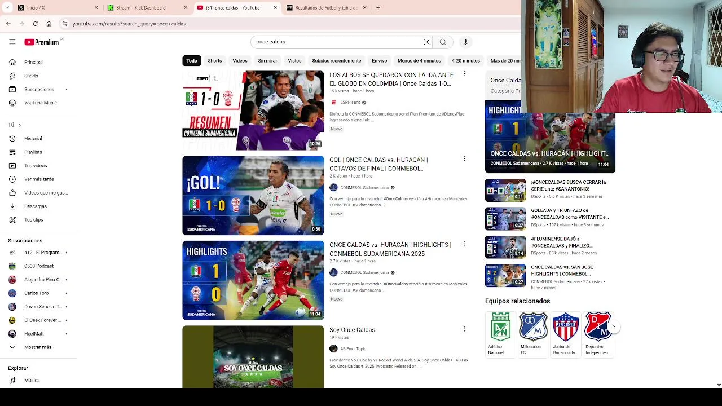Select the Shorts filter chip
Image resolution: width=722 pixels, height=406 pixels.
point(215,60)
